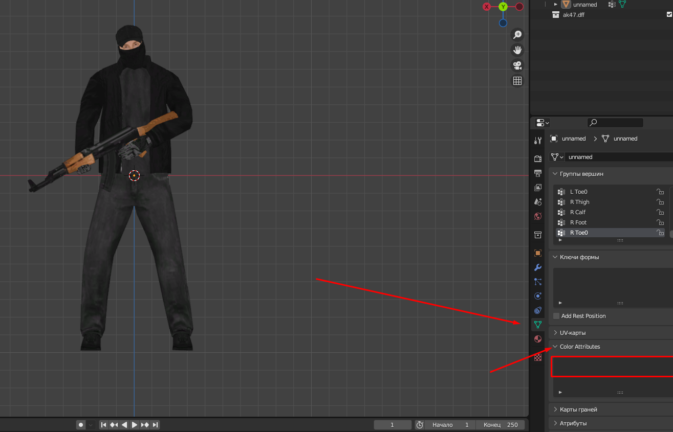Open the Modifiers wrench tab

point(537,267)
